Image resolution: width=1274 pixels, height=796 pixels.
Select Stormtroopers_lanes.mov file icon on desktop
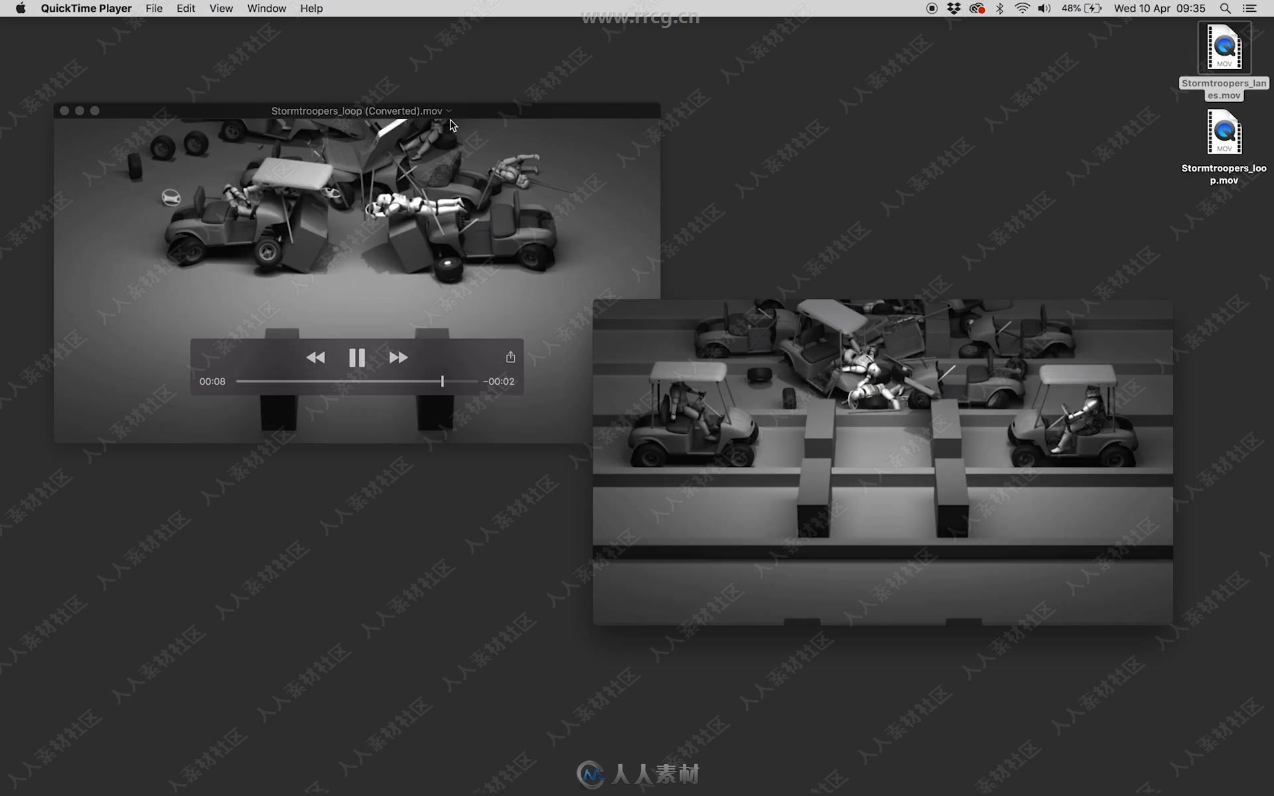click(x=1224, y=47)
